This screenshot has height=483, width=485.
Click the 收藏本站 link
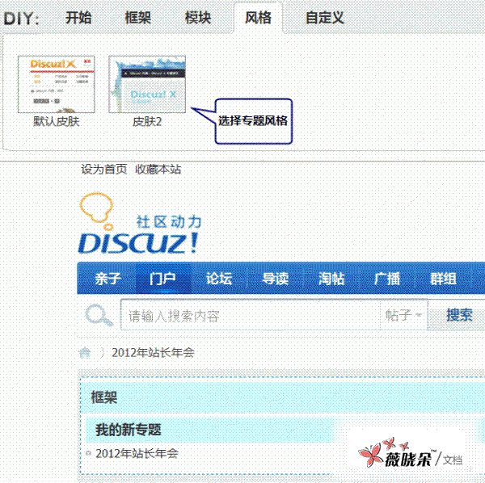point(158,170)
